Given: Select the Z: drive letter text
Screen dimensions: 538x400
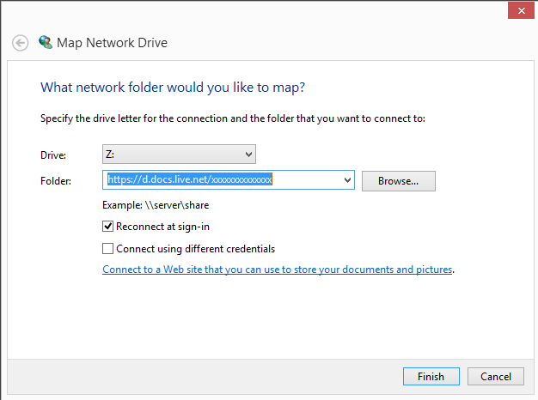Looking at the screenshot, I should coord(110,155).
